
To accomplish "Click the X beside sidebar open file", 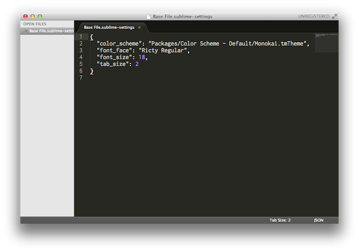I will (x=25, y=31).
